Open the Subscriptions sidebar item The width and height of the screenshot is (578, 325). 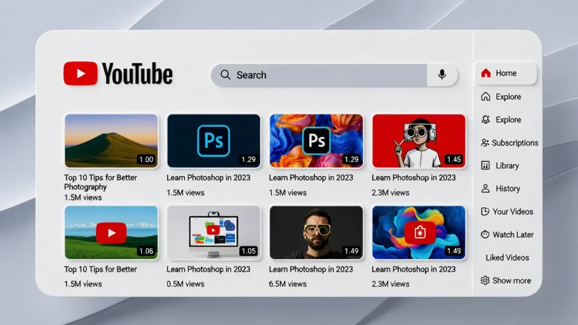pos(509,143)
